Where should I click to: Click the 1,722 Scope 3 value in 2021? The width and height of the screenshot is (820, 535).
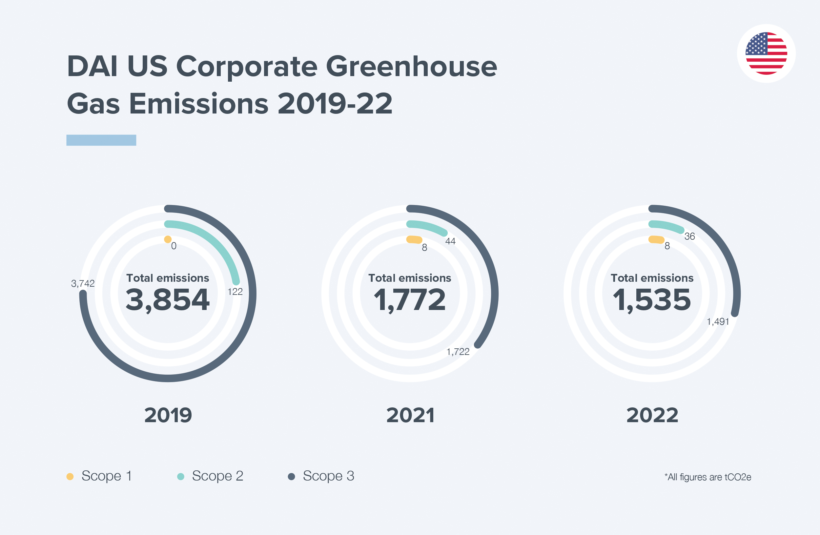458,352
